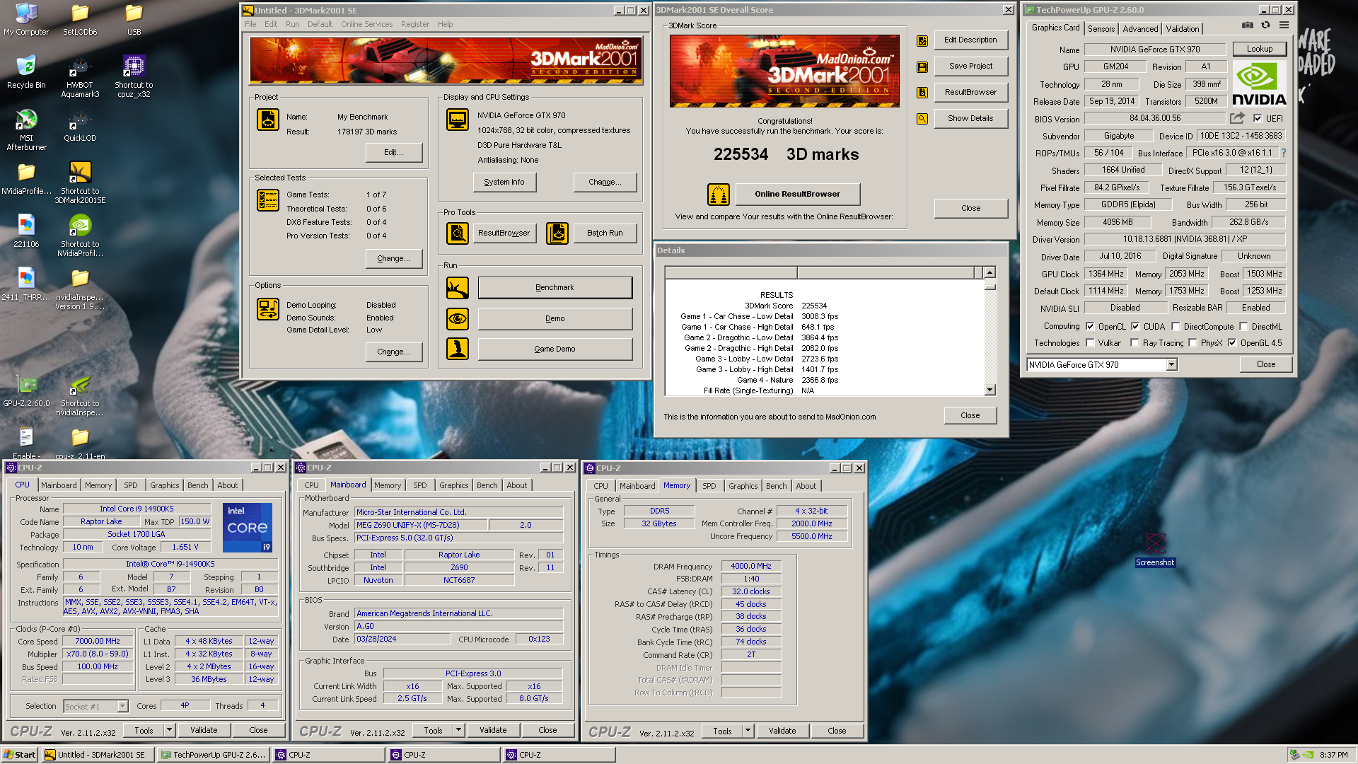This screenshot has height=764, width=1358.
Task: Expand Tools arrow in Memory CPU-Z window
Action: (748, 731)
